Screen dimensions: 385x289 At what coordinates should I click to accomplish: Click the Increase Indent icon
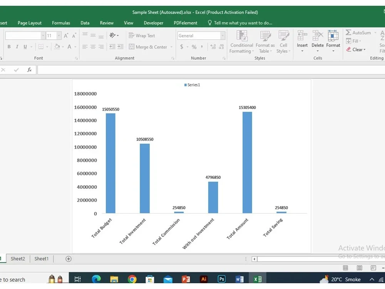pyautogui.click(x=120, y=47)
